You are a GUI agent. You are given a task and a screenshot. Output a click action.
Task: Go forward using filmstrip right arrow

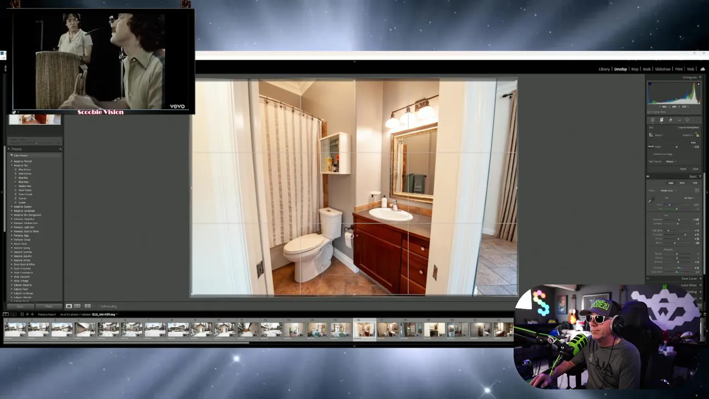(32, 314)
